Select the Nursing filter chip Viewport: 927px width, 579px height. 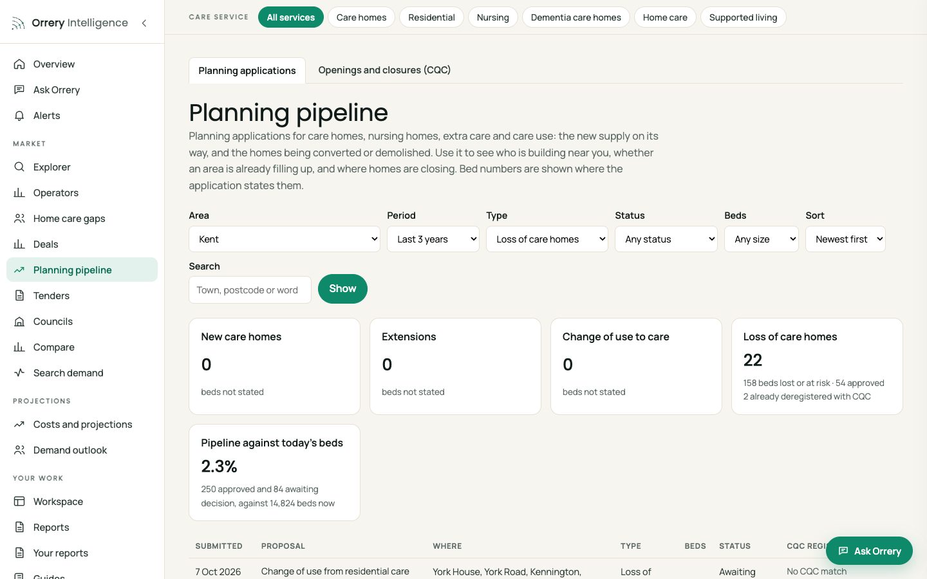point(493,17)
